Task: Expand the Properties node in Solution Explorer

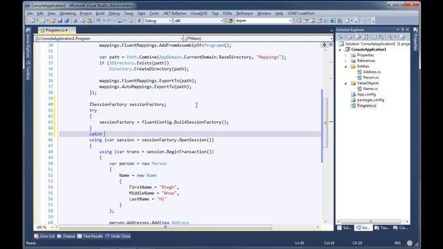Action: point(345,55)
